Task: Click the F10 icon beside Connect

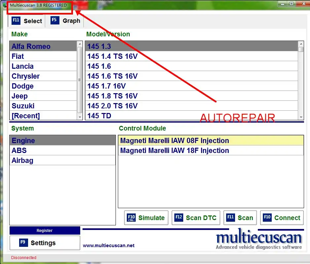Action: click(x=267, y=217)
